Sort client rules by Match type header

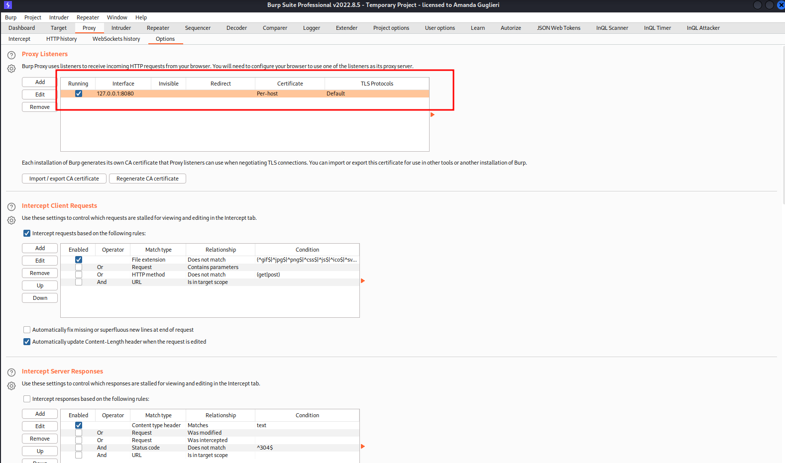point(158,250)
